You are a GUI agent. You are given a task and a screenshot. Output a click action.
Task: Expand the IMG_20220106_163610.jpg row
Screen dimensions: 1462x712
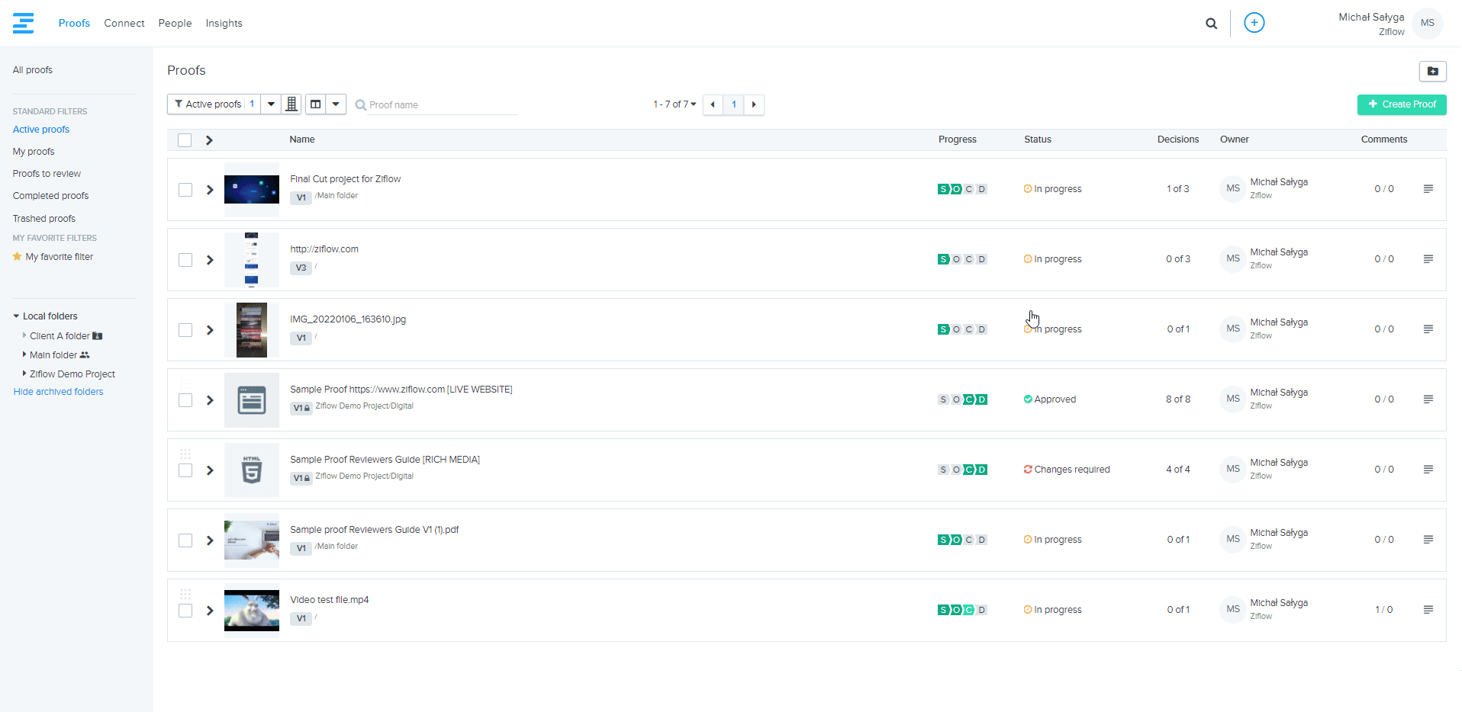coord(210,330)
